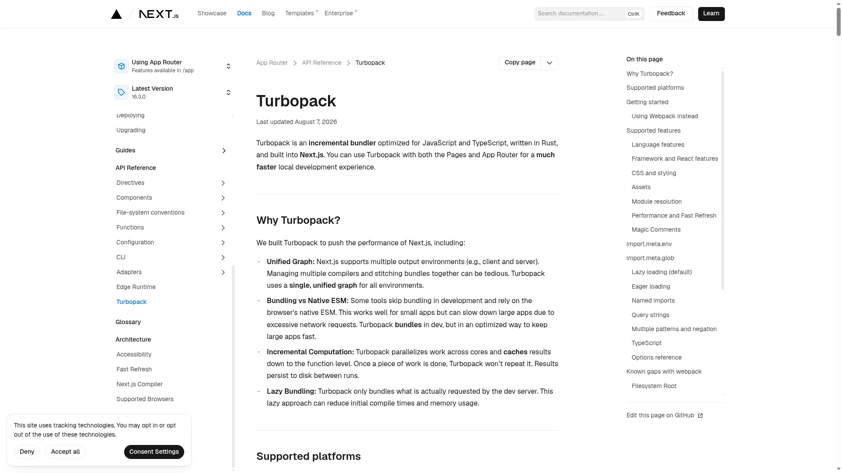Jump to Multiple patterns and negation
Image resolution: width=842 pixels, height=473 pixels.
(x=674, y=329)
